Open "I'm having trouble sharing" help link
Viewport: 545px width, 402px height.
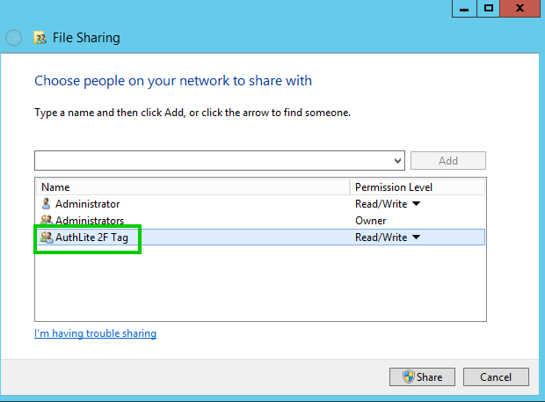(x=95, y=334)
